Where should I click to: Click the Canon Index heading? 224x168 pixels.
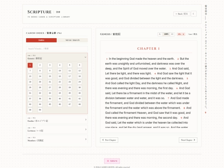(x=44, y=33)
